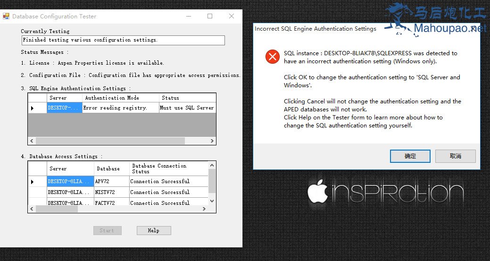Select the 'Error reading registry.' cell
490x261 pixels.
click(121, 108)
